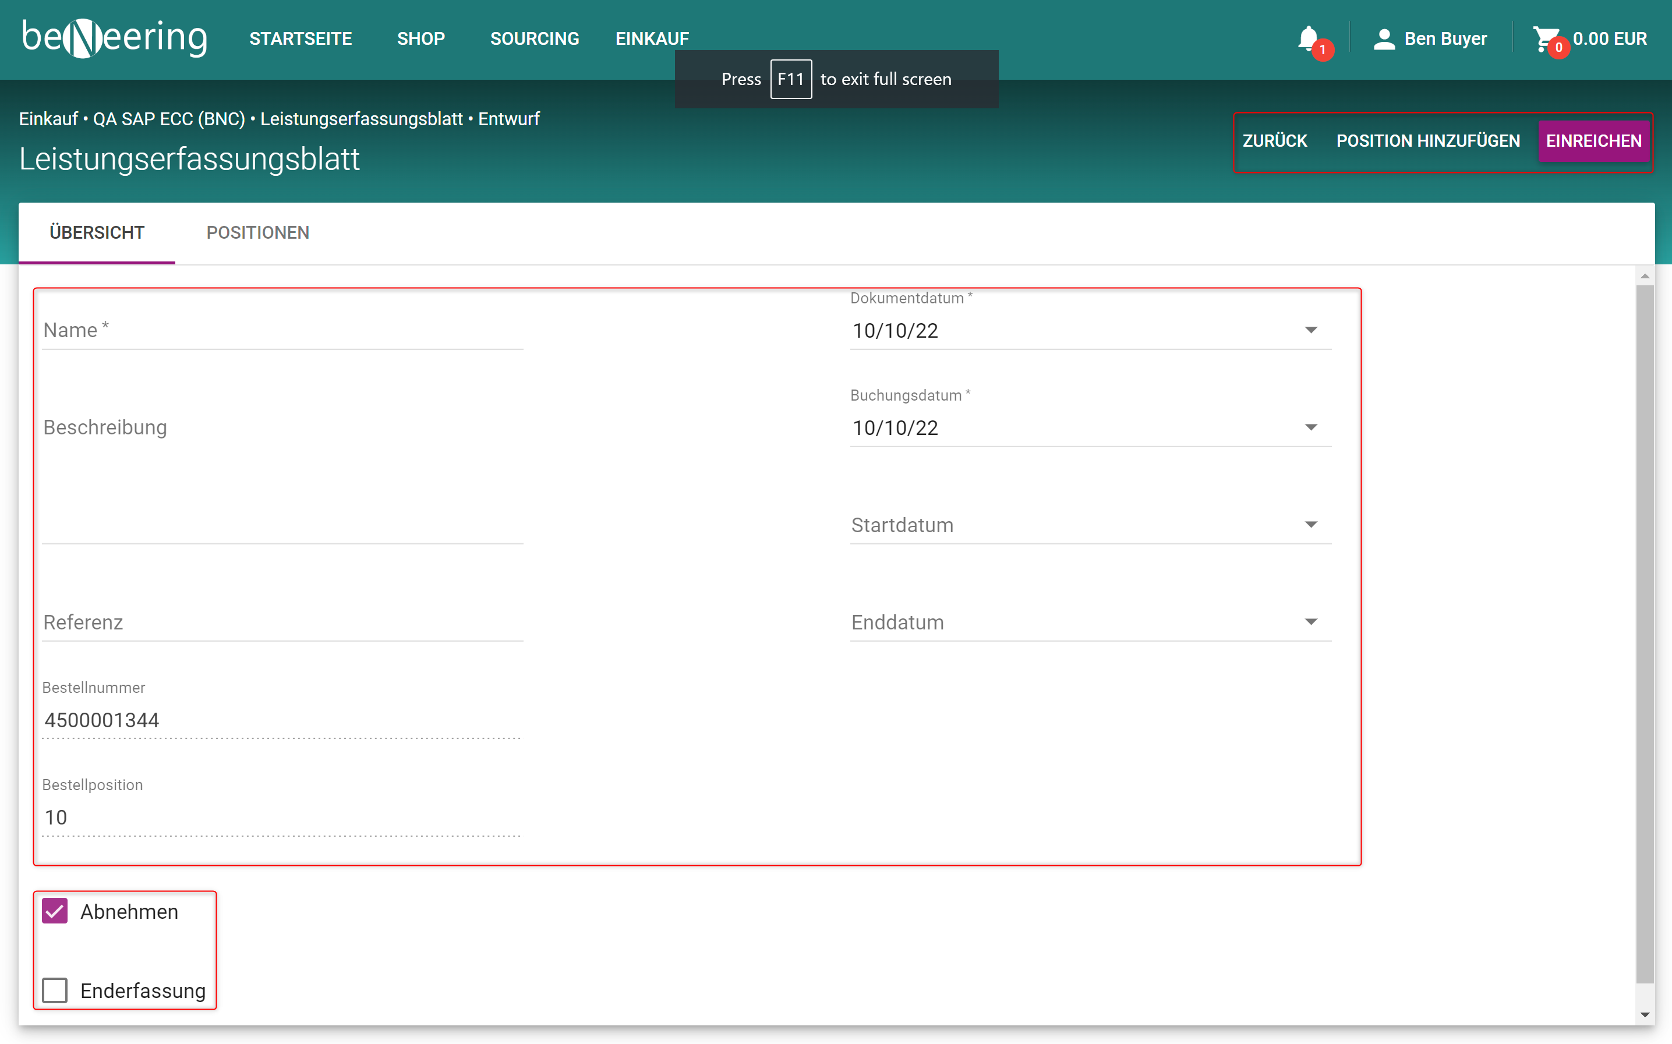1672x1044 pixels.
Task: Click Position hinzufügen button
Action: click(1427, 141)
